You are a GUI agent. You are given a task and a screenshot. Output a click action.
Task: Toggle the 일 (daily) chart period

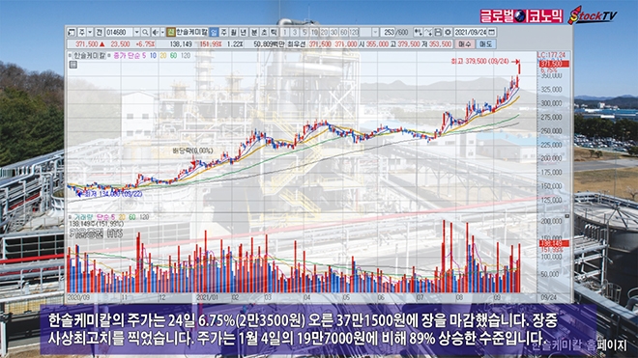[214, 32]
